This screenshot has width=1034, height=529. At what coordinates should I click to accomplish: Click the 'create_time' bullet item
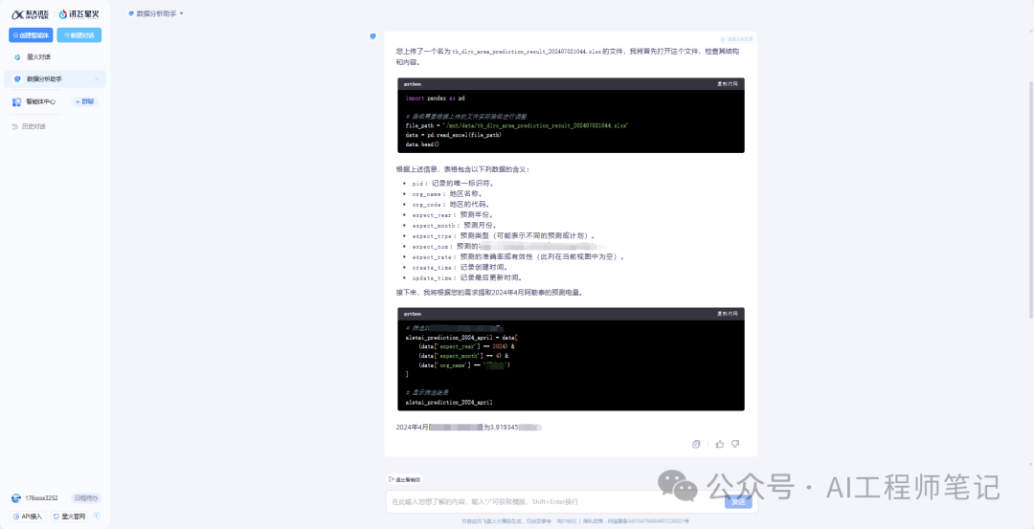tap(459, 268)
